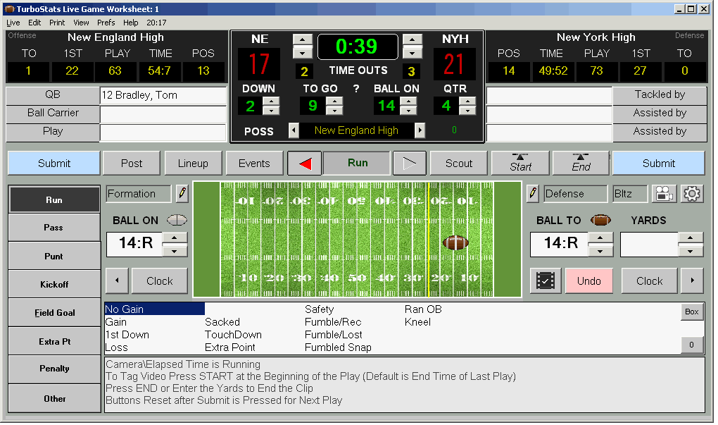Open the Prefs menu

[106, 23]
